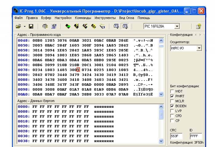Uncheck the BODEN configuration bit
This screenshot has width=215, height=147.
tap(172, 106)
